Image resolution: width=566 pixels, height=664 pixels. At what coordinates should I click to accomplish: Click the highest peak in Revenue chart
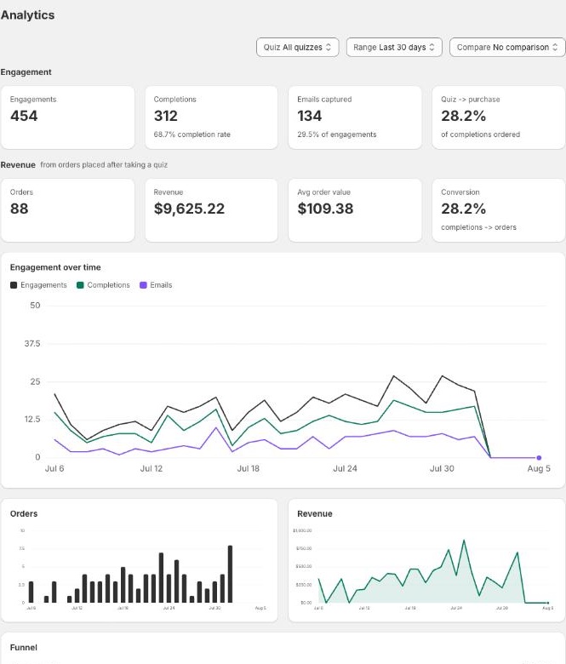pyautogui.click(x=464, y=541)
